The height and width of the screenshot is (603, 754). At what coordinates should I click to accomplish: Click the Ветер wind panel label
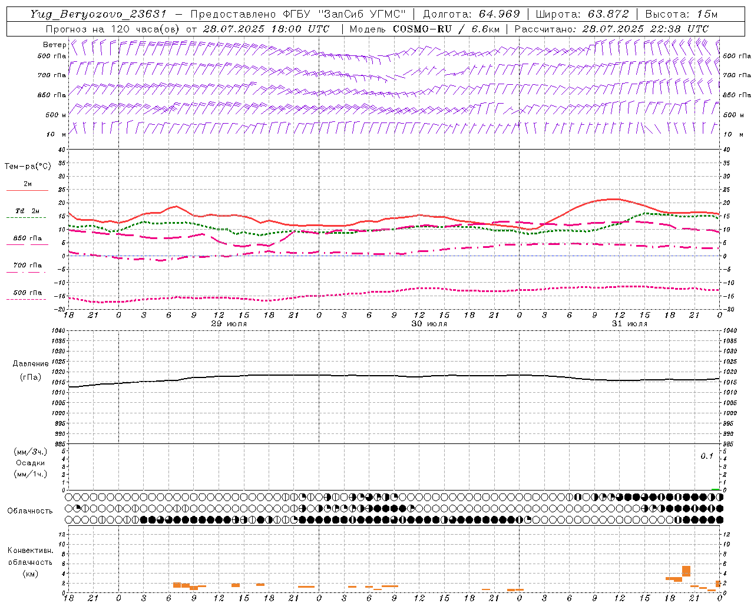pos(54,45)
